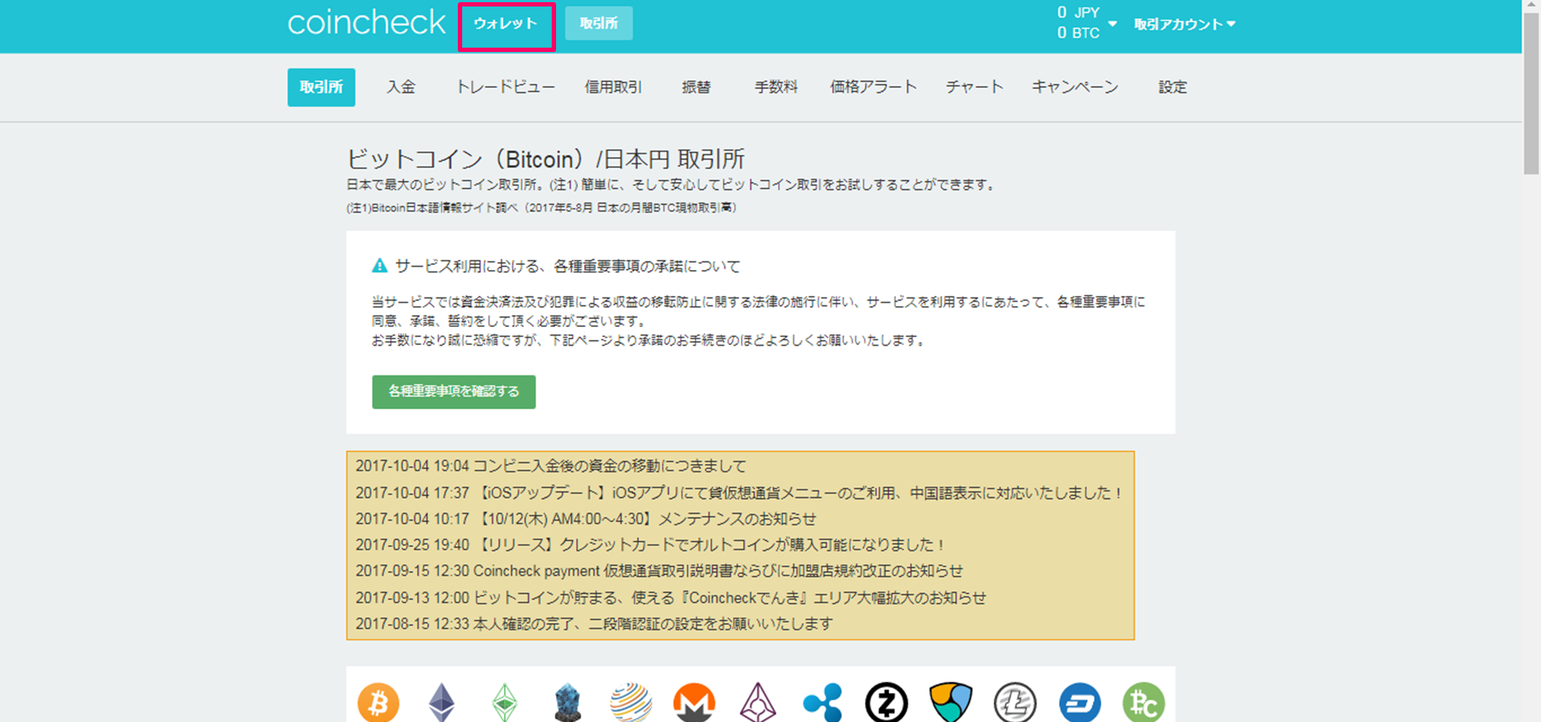
Task: Select the Monero coin icon
Action: coord(694,703)
